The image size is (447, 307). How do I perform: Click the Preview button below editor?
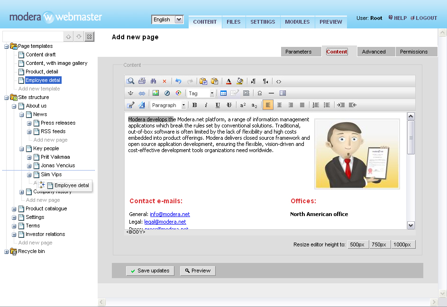coord(198,271)
